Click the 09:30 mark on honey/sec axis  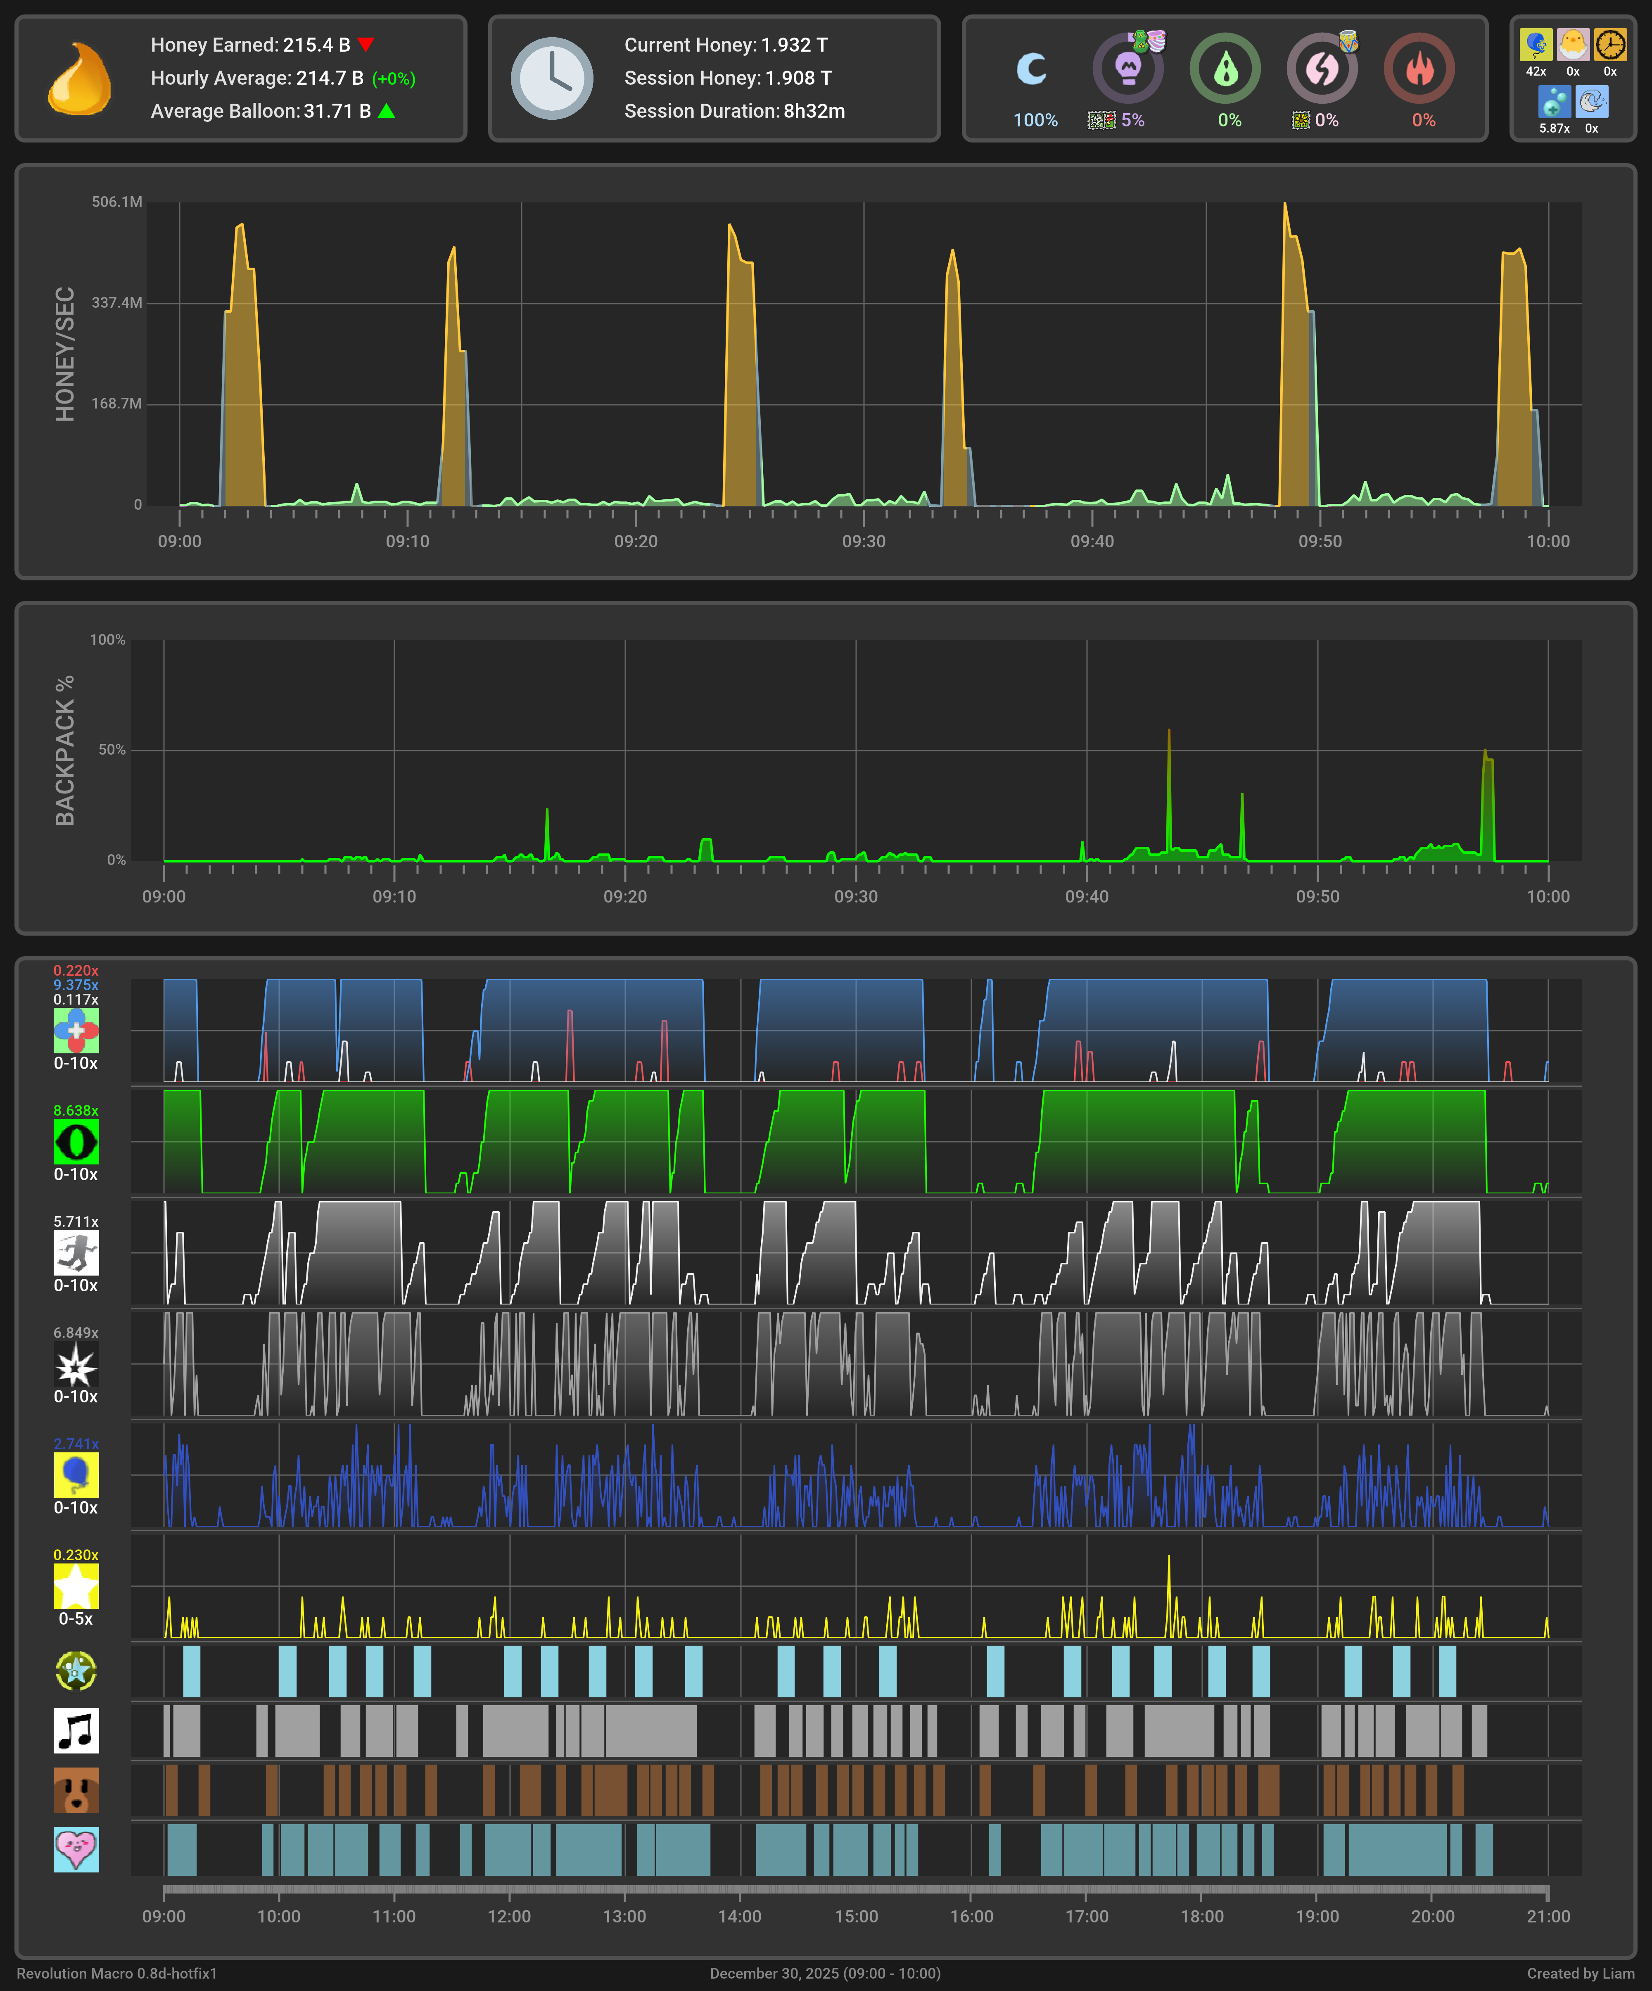[x=864, y=542]
